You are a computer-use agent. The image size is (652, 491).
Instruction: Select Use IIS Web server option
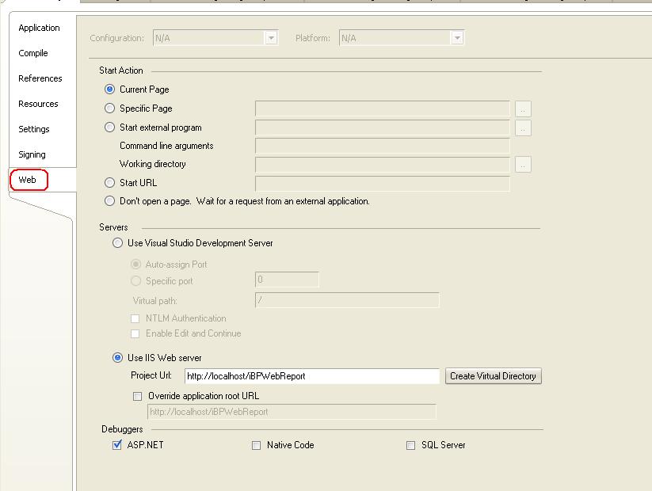[x=118, y=357]
